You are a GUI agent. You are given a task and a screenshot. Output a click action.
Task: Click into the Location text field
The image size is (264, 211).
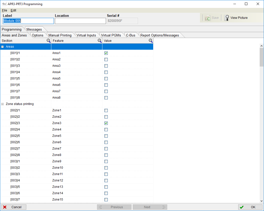point(80,21)
